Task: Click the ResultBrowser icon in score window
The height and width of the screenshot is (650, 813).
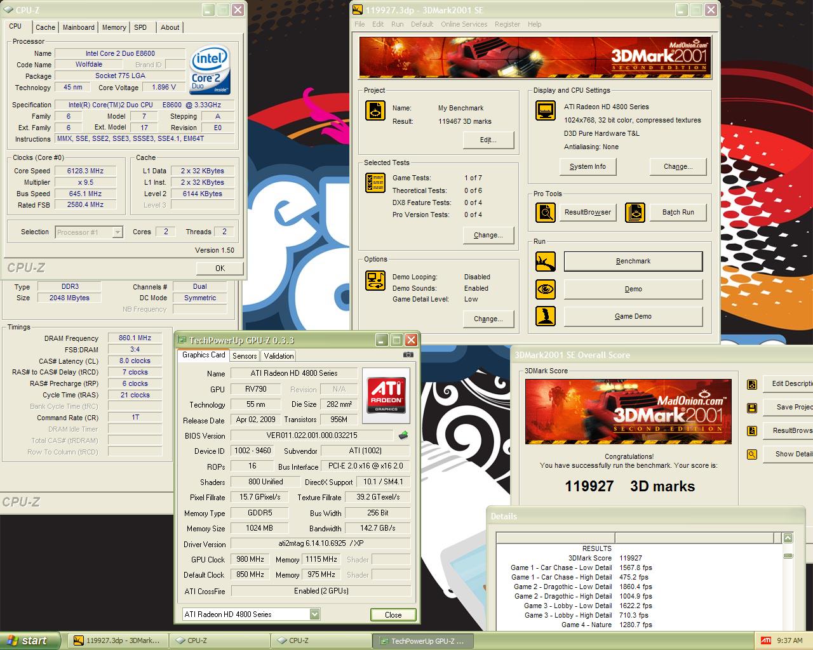Action: click(752, 431)
